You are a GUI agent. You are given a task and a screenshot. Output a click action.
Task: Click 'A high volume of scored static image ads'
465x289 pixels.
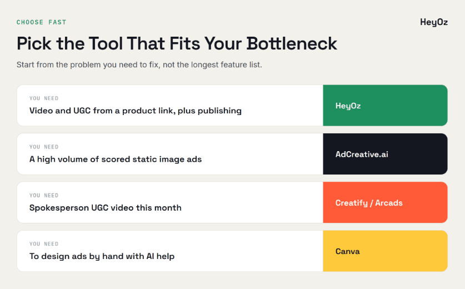[116, 160]
